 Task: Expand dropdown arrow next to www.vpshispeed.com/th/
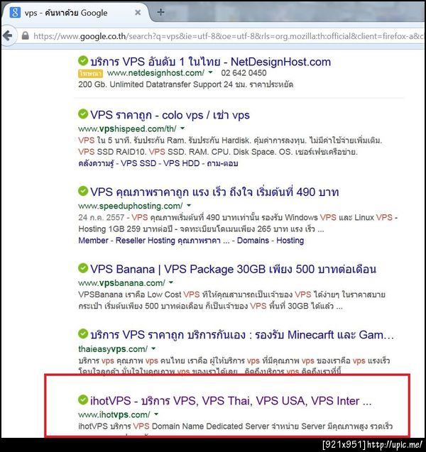[182, 128]
